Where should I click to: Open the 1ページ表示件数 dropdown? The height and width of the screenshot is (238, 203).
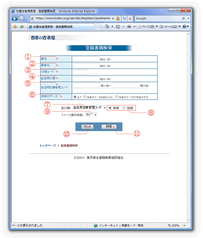pos(91,115)
